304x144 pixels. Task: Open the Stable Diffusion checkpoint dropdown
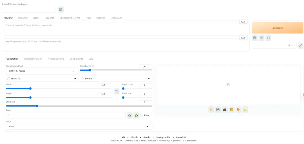[28, 9]
